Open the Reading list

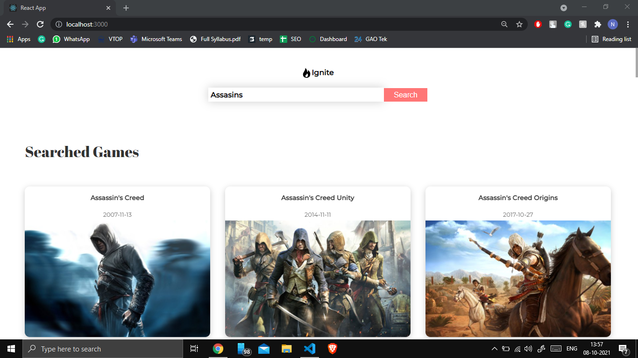(611, 39)
